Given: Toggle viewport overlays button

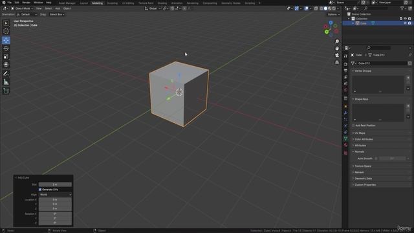Looking at the screenshot, I should [x=307, y=8].
